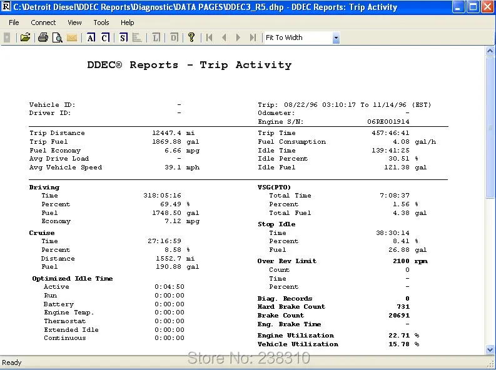This screenshot has height=370, width=496.
Task: Go to the next page arrow
Action: [x=238, y=37]
